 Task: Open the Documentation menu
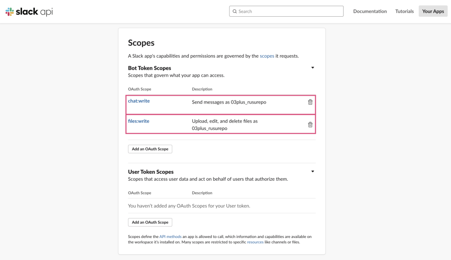pos(370,11)
